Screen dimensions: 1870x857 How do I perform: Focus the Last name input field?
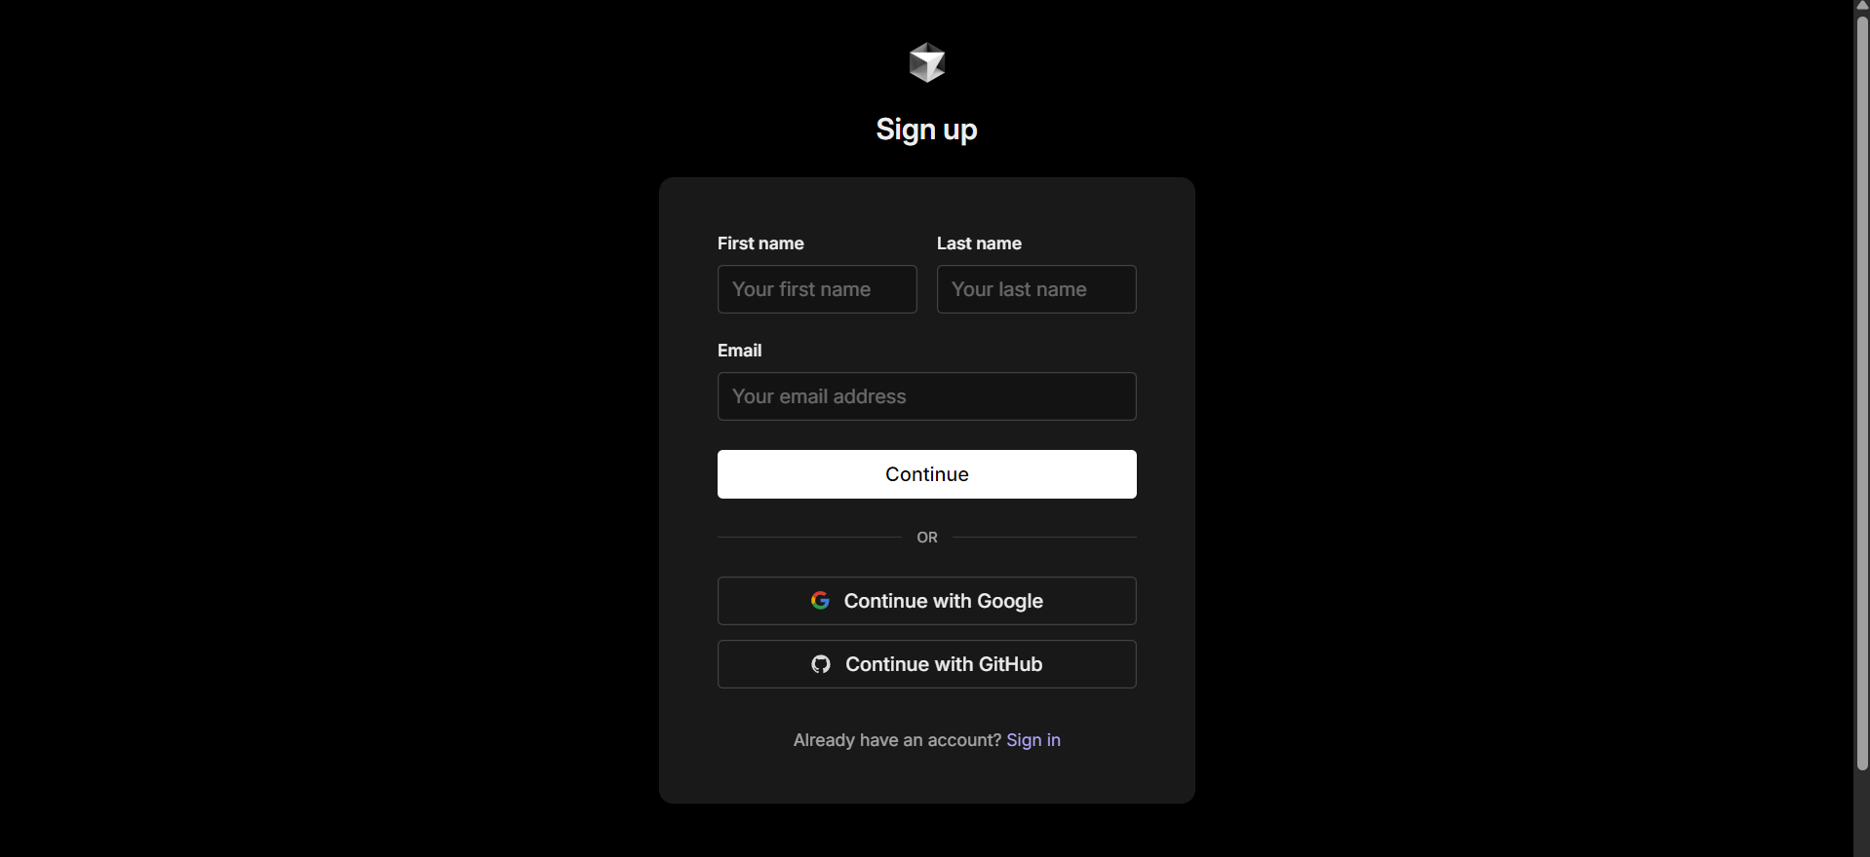[1036, 289]
